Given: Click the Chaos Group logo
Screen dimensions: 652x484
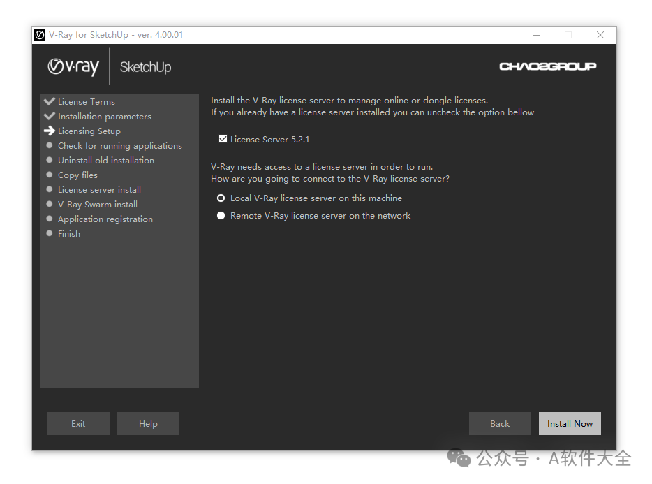Looking at the screenshot, I should 547,66.
